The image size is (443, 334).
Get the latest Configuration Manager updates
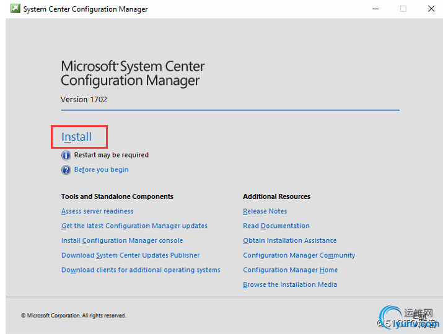click(134, 226)
